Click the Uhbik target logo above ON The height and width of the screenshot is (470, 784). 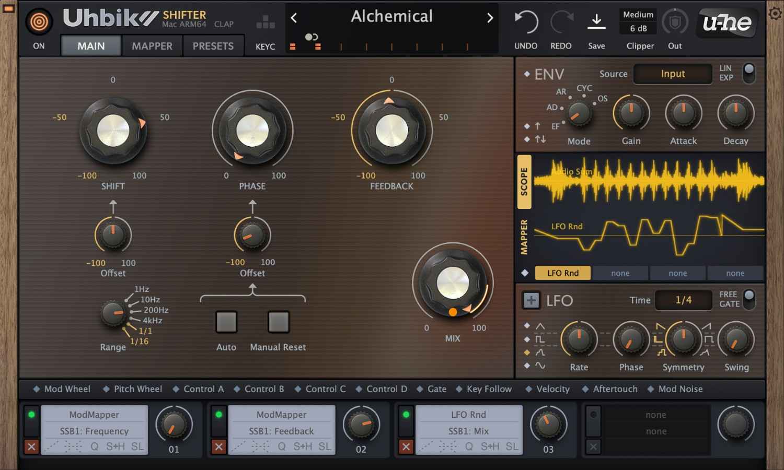(39, 22)
